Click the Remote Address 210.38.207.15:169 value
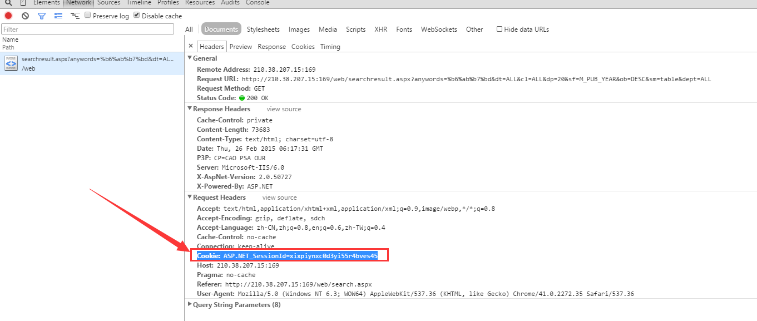Image resolution: width=757 pixels, height=321 pixels. point(284,70)
